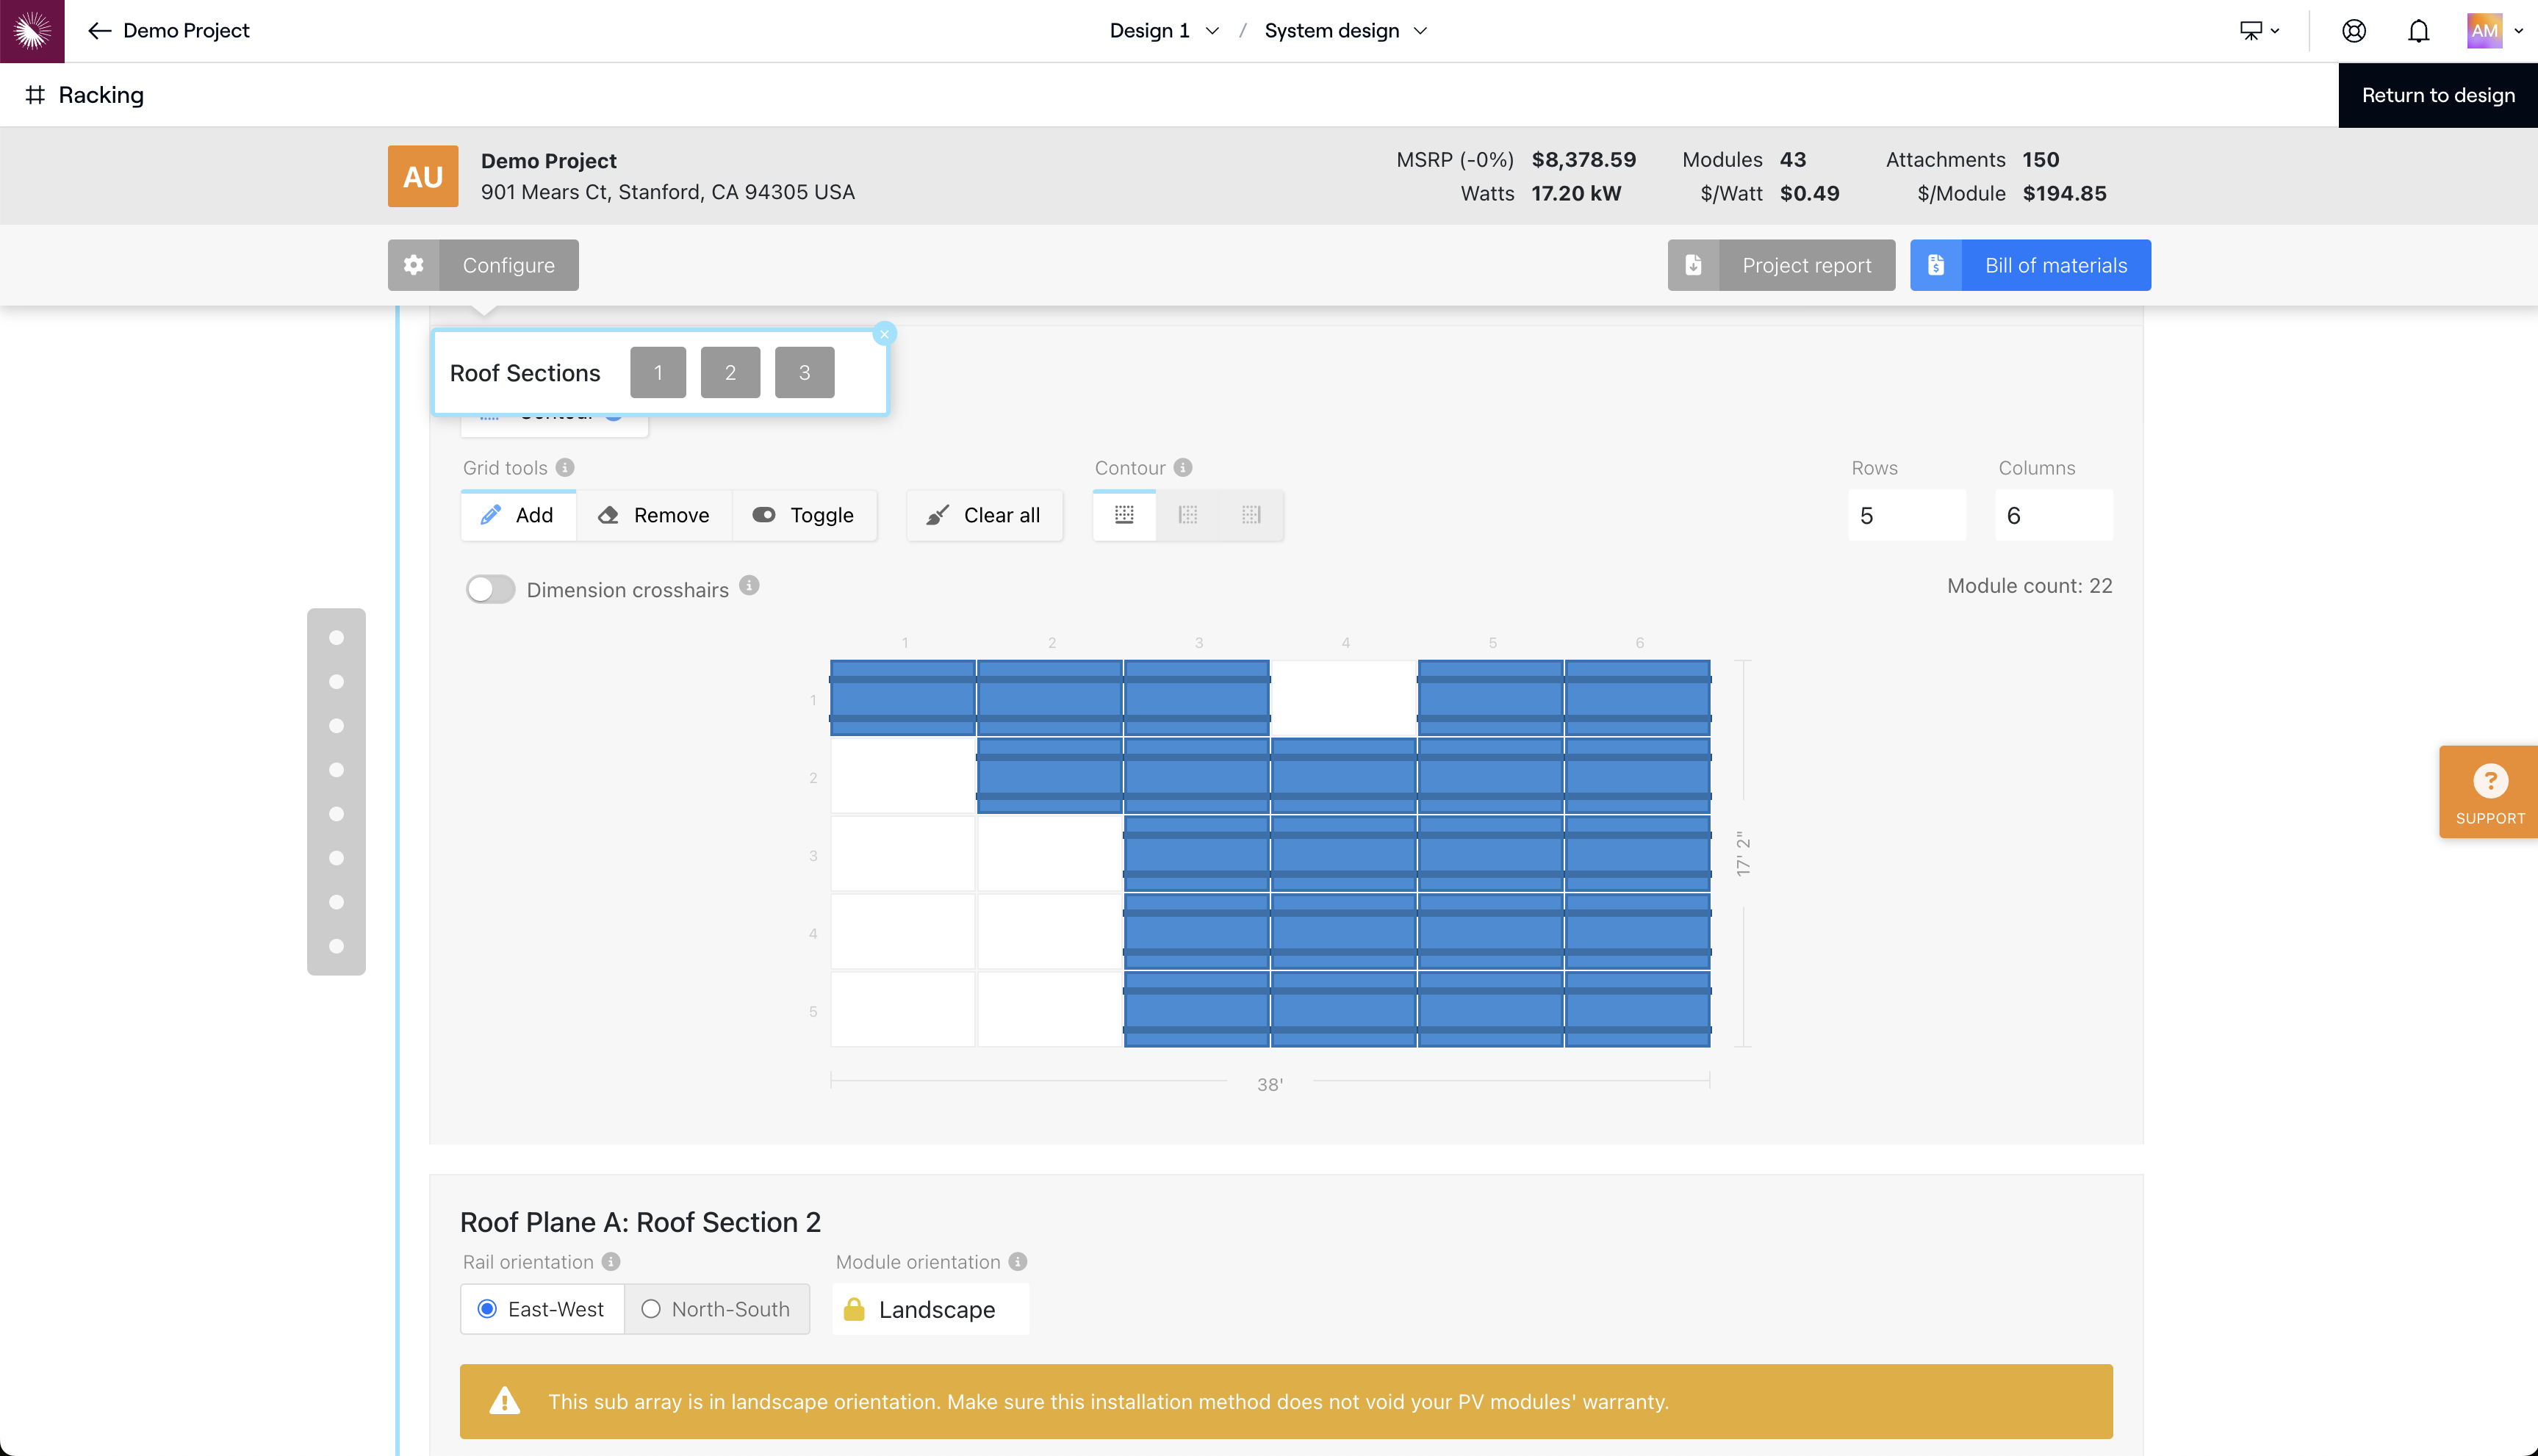Select the second Contour layout icon

click(1188, 515)
